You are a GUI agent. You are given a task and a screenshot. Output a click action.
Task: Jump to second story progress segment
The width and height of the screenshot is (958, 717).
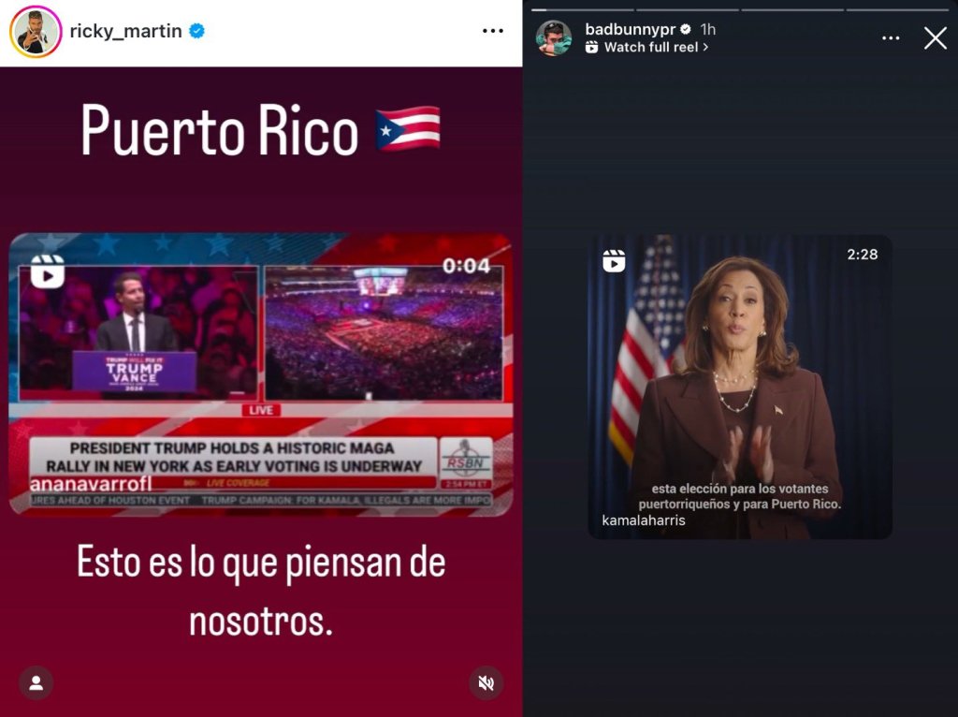(688, 9)
